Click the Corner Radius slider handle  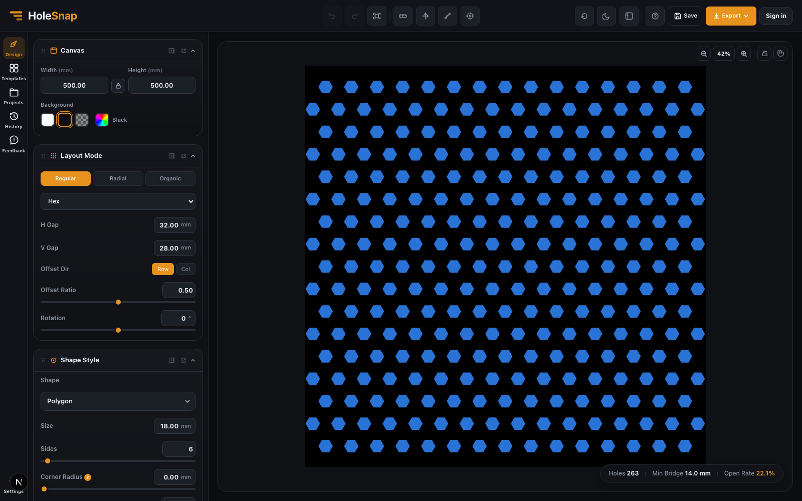[44, 489]
